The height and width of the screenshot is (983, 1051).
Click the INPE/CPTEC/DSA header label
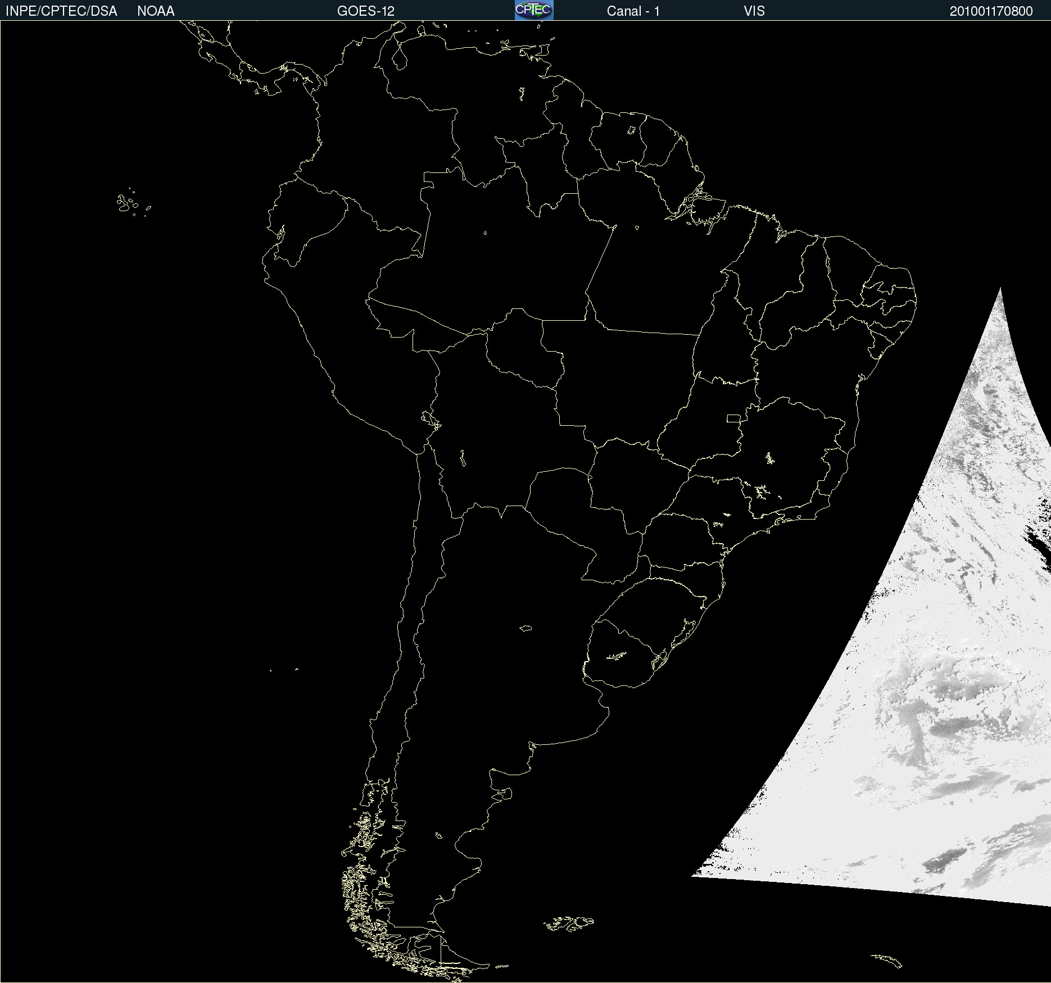61,11
